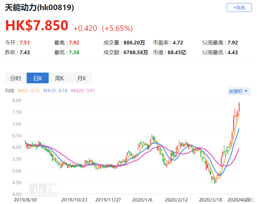Toggle the MA5 moving average legend
257x204 pixels.
[29, 91]
